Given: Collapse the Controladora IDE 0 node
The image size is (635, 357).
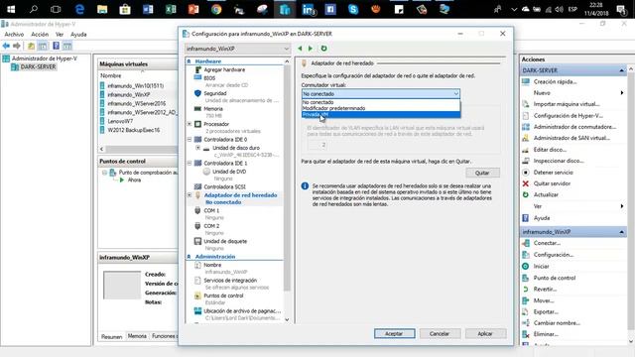Looking at the screenshot, I should pos(190,139).
